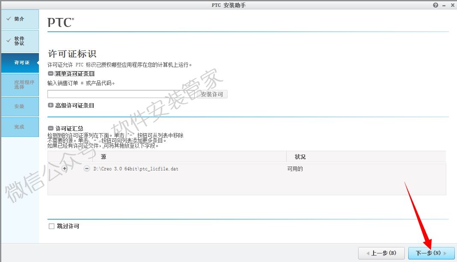This screenshot has height=262, width=457.
Task: Click the back arrow icon on 上一步 button
Action: coord(368,253)
